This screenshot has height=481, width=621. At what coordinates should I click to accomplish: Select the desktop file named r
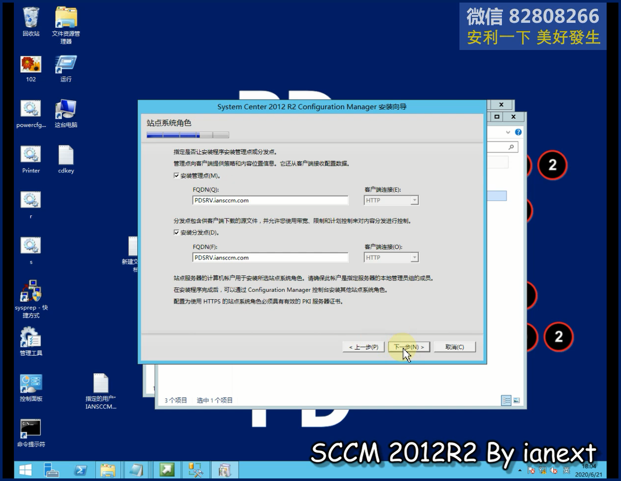tap(31, 205)
